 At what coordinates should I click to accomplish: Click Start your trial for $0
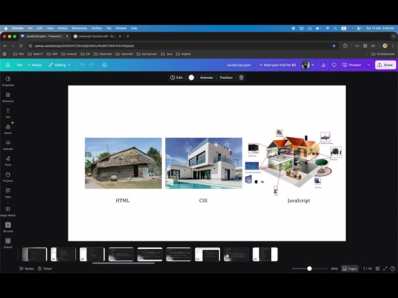point(277,65)
